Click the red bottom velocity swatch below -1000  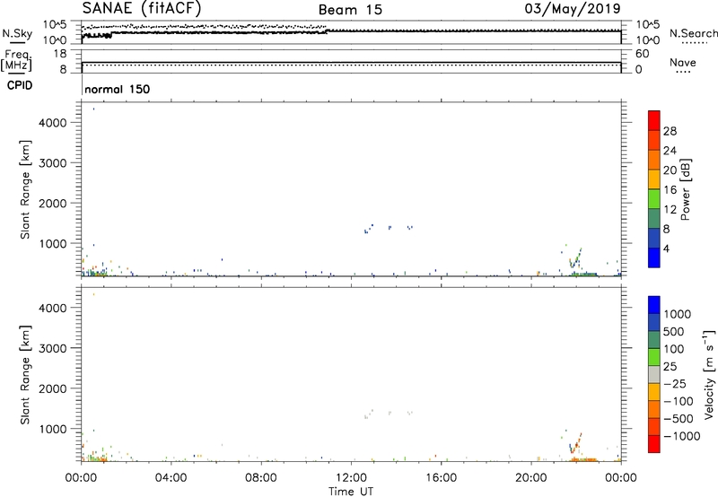click(654, 444)
